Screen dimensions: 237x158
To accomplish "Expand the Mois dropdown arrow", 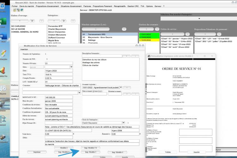I will pos(71,67).
